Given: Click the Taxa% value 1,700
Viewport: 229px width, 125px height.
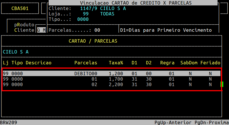Looking at the screenshot, I should (116, 79).
